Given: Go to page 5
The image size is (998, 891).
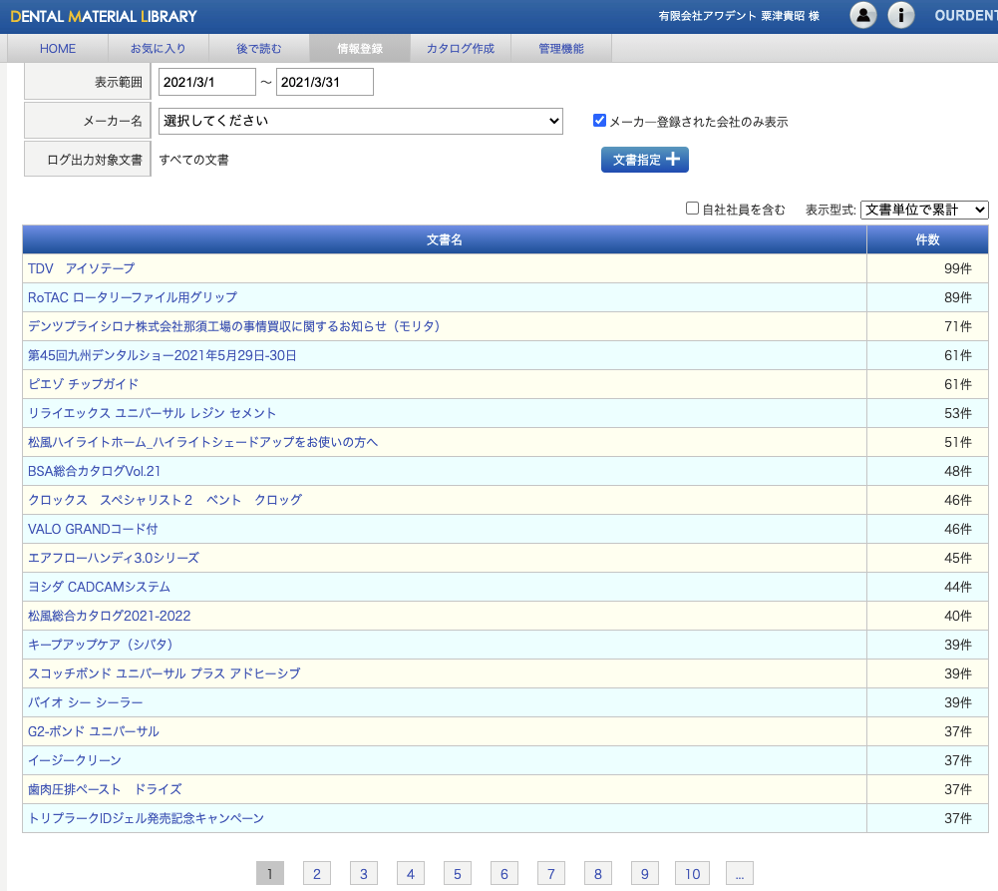Looking at the screenshot, I should pyautogui.click(x=457, y=873).
